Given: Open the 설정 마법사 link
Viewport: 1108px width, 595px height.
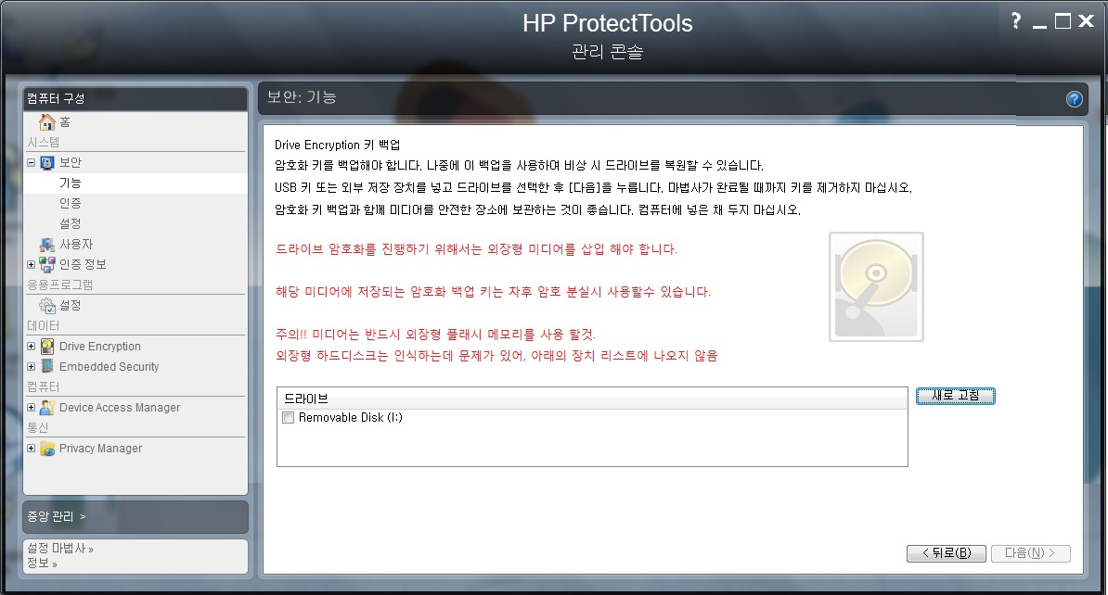Looking at the screenshot, I should tap(60, 549).
